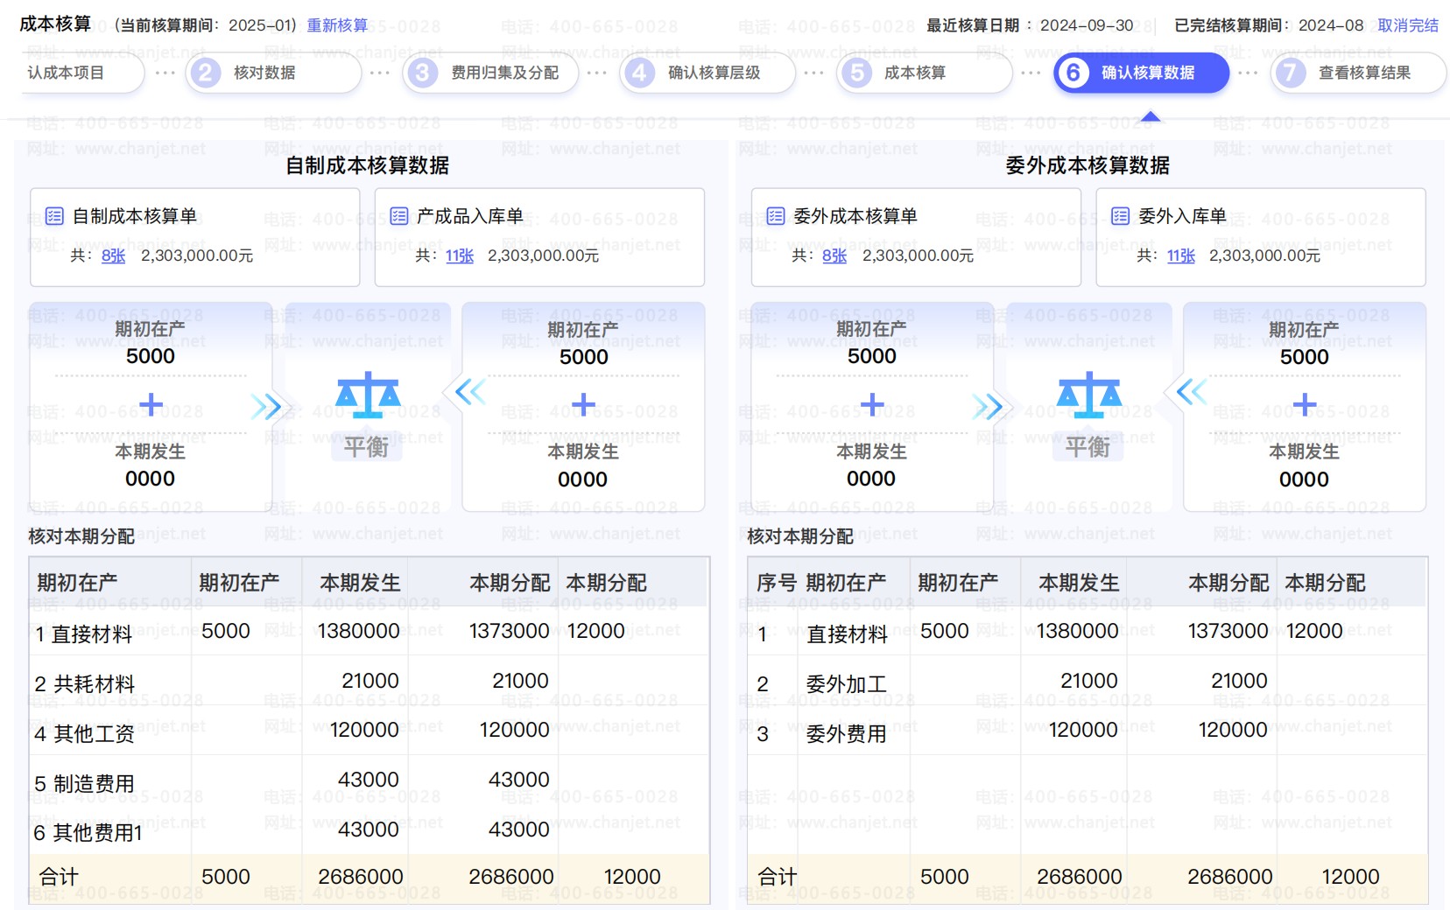Click the balance scale icon in 委外成本核算数据
The width and height of the screenshot is (1450, 910).
(x=1089, y=395)
